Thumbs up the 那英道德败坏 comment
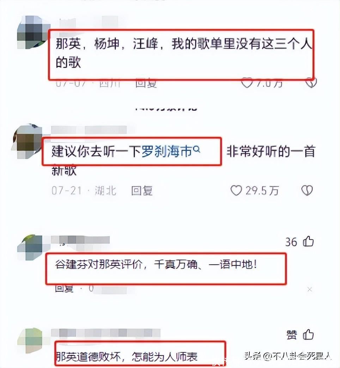 (308, 335)
